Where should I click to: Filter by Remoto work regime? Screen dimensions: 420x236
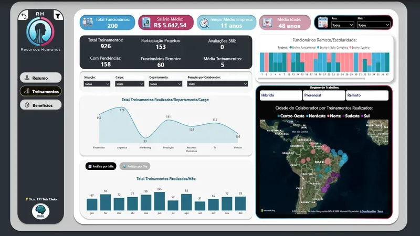pos(367,95)
